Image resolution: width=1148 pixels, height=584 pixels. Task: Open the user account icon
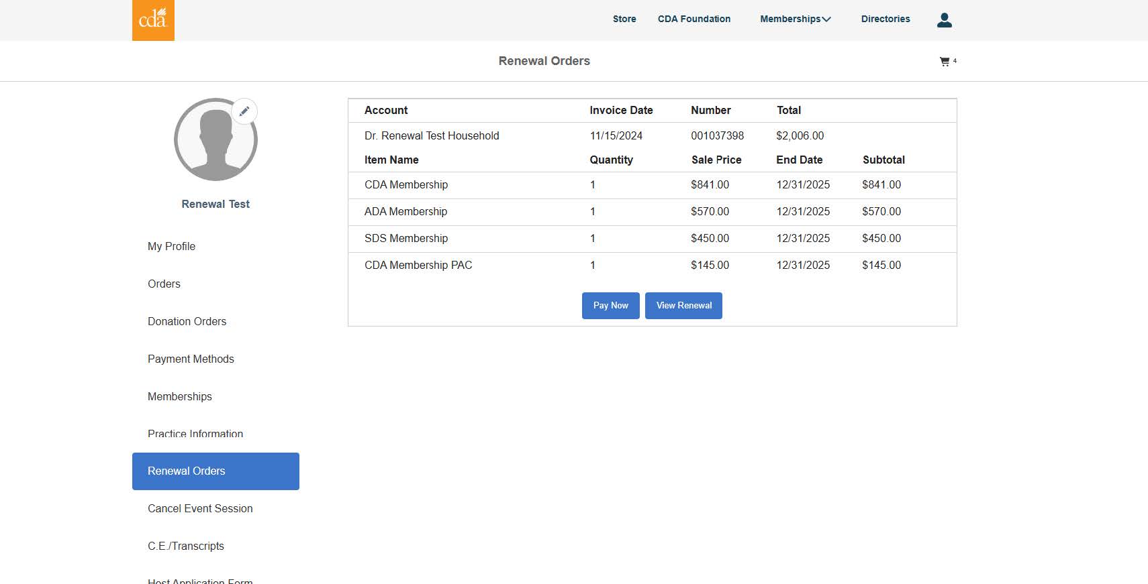pyautogui.click(x=945, y=20)
